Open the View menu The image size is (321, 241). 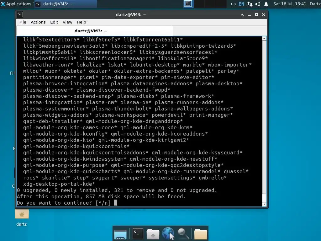[x=67, y=22]
